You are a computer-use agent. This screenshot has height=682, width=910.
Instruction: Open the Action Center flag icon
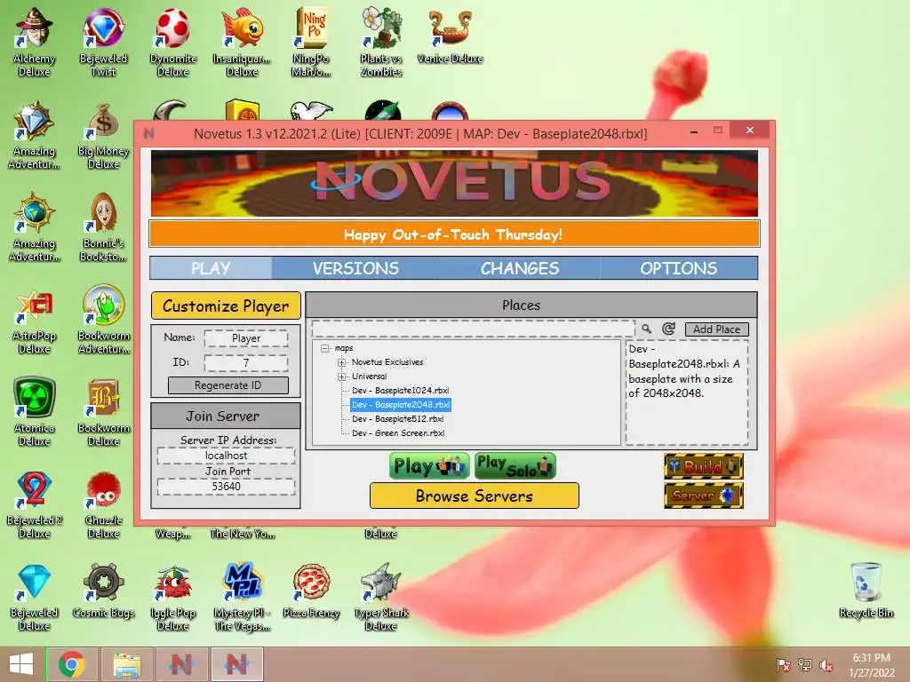point(783,665)
